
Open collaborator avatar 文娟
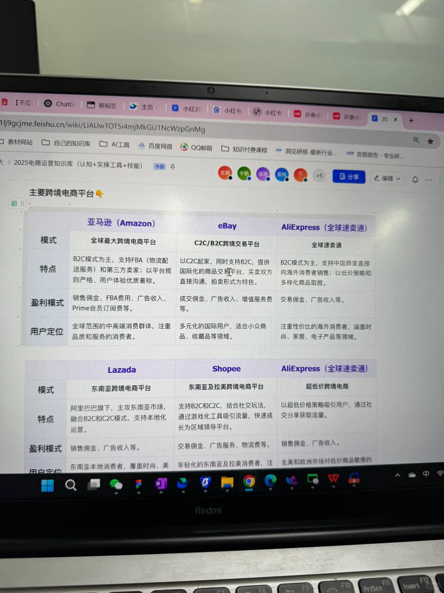click(x=225, y=173)
